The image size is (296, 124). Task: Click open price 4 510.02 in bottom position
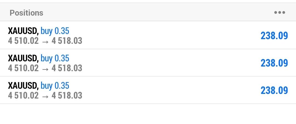point(23,95)
